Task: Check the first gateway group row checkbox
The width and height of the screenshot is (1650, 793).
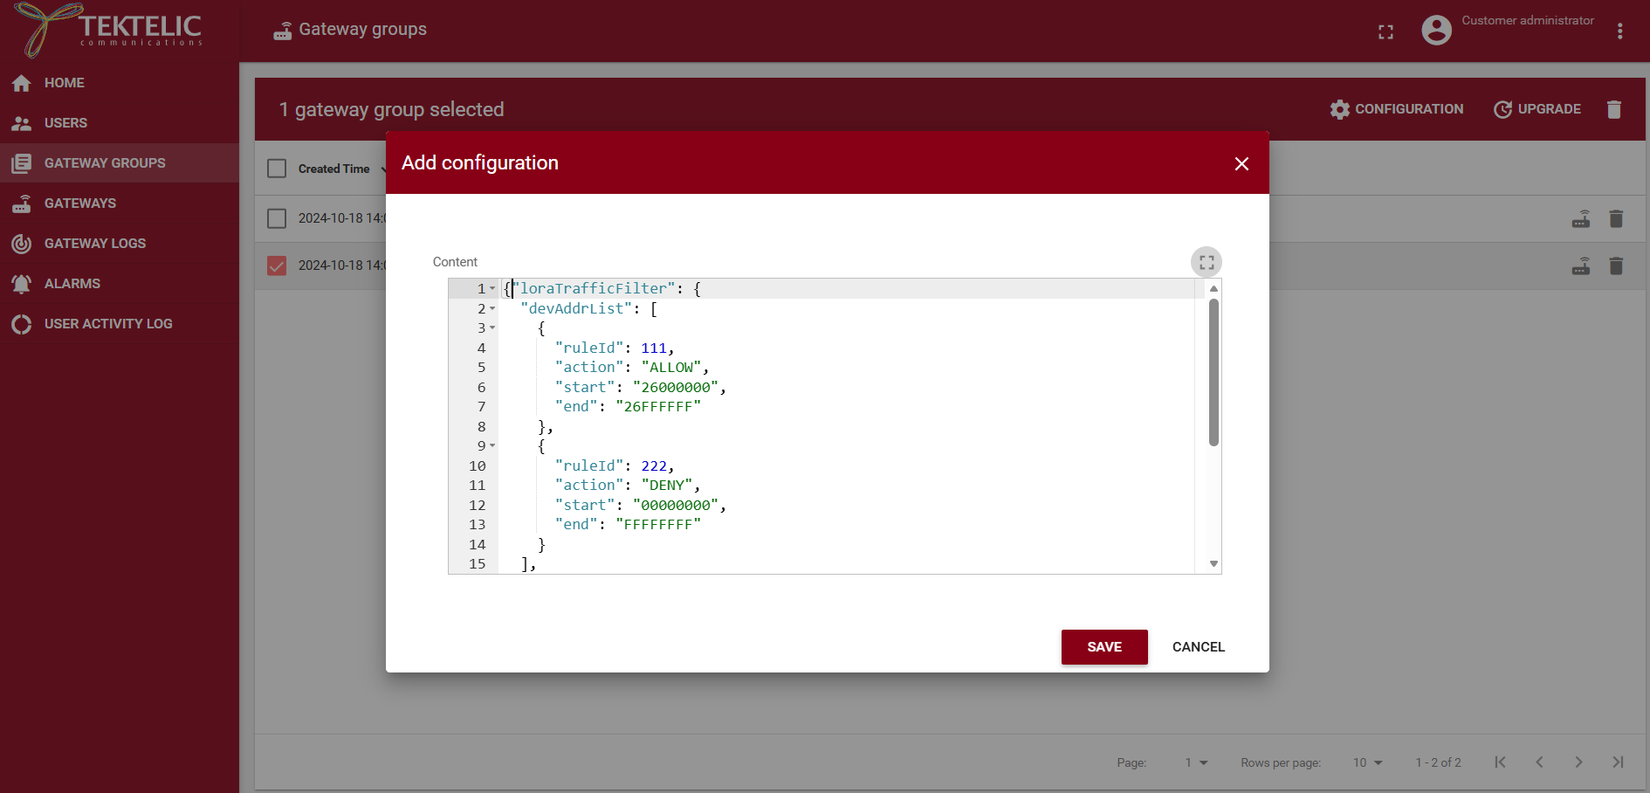Action: [x=277, y=218]
